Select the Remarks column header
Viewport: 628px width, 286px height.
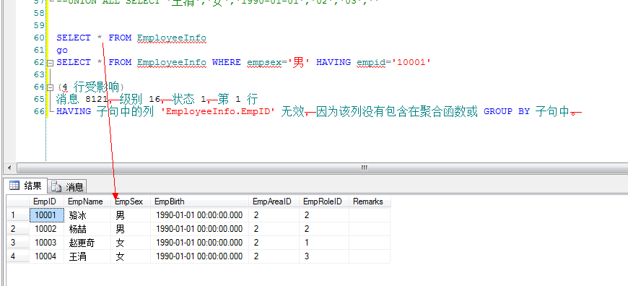[370, 201]
